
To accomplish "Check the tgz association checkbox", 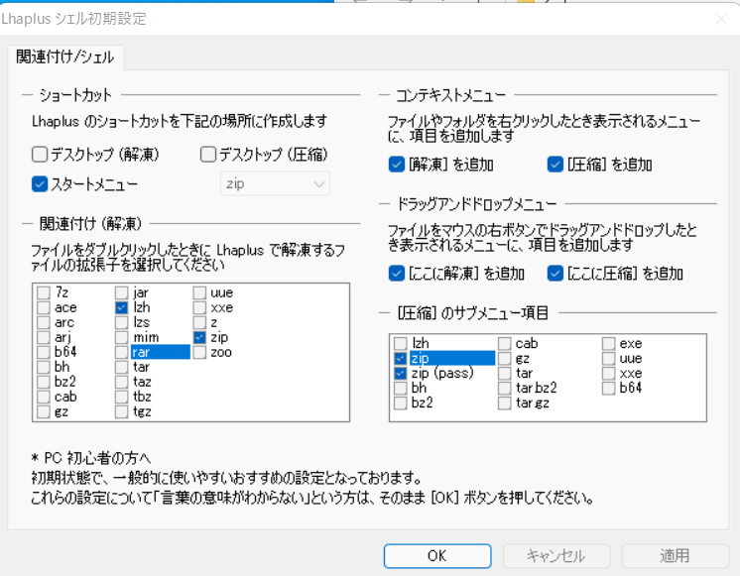I will click(121, 411).
